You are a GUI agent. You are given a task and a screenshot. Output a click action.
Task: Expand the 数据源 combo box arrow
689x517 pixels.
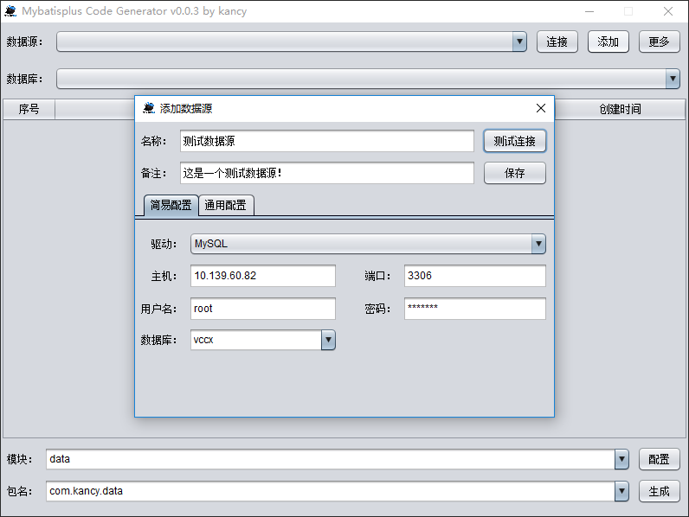click(519, 41)
